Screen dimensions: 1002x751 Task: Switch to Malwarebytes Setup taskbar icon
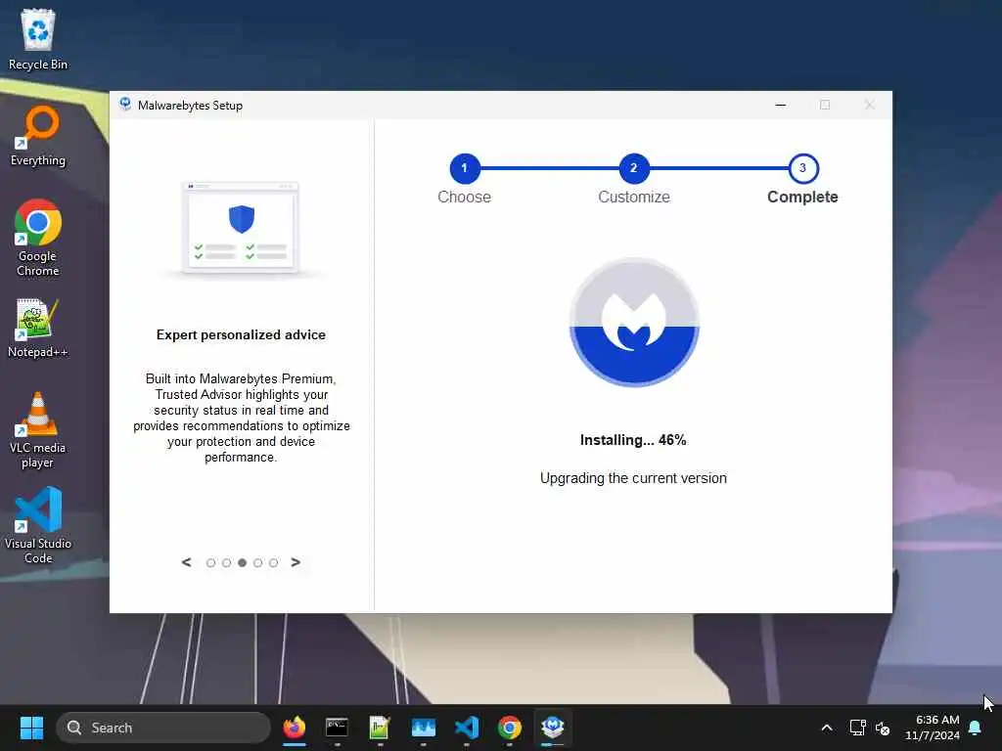(553, 728)
